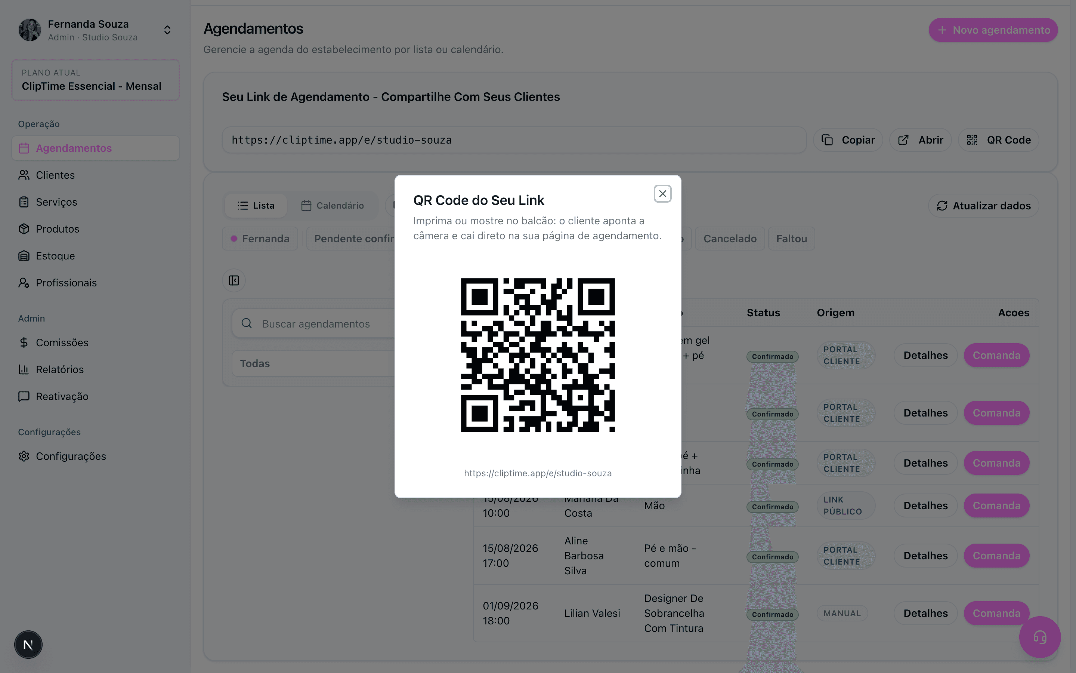Copy the booking link with Copiar
The height and width of the screenshot is (673, 1076).
coord(847,140)
